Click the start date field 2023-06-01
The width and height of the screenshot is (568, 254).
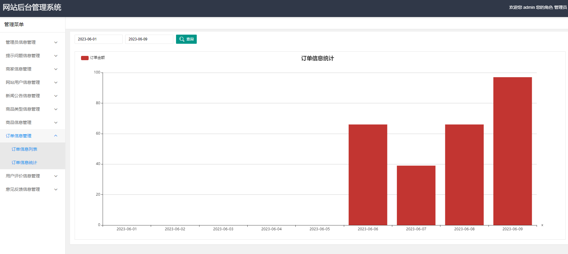coord(99,39)
